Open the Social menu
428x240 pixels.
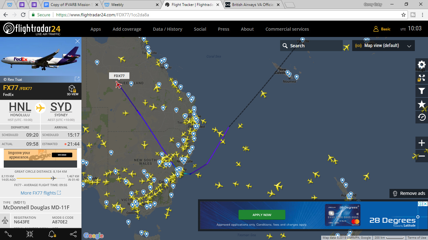(200, 29)
